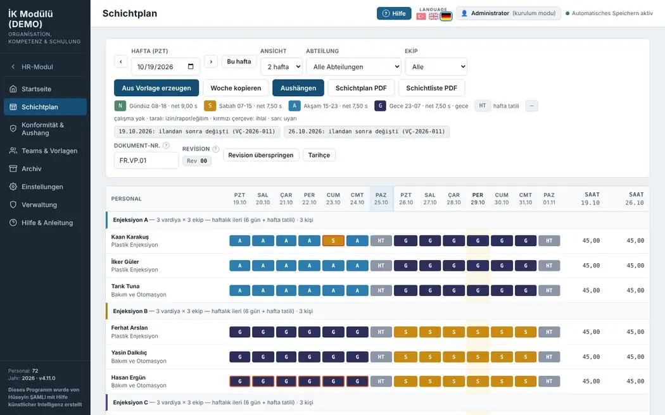Click Woche kopieren
The image size is (665, 415).
pos(236,88)
